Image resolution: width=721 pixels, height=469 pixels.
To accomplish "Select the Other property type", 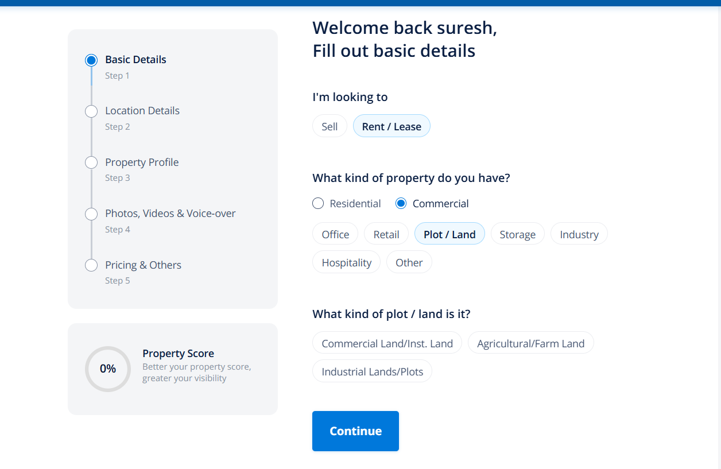I will (409, 262).
